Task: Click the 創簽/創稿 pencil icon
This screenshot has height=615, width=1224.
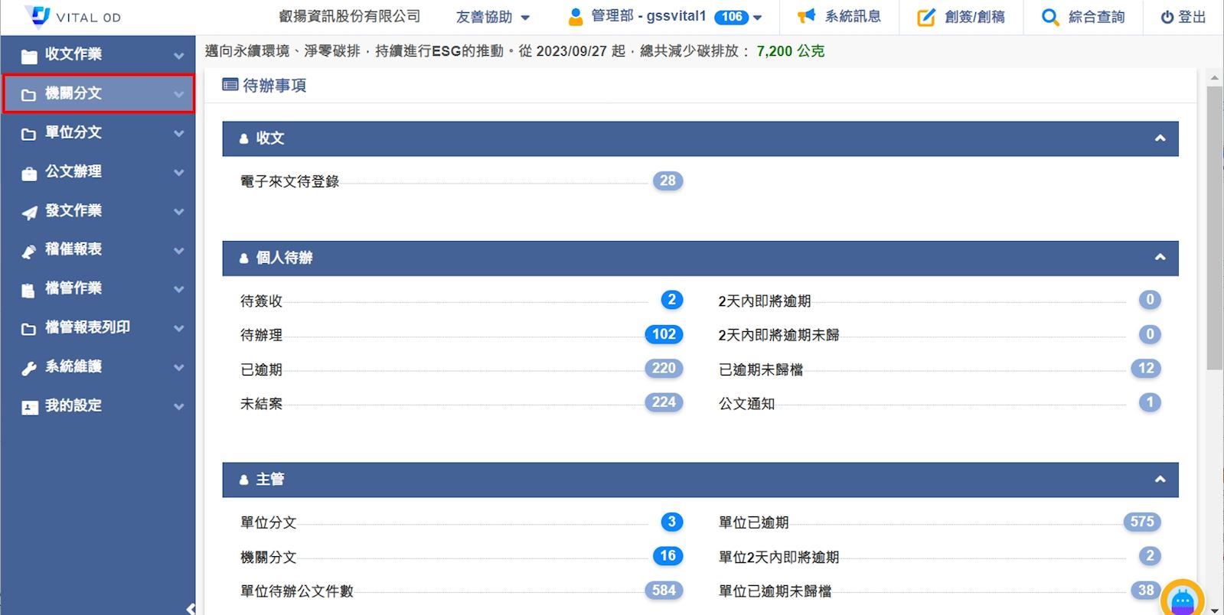Action: point(926,17)
